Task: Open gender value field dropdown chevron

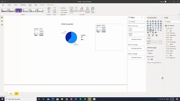Action: [x=160, y=41]
